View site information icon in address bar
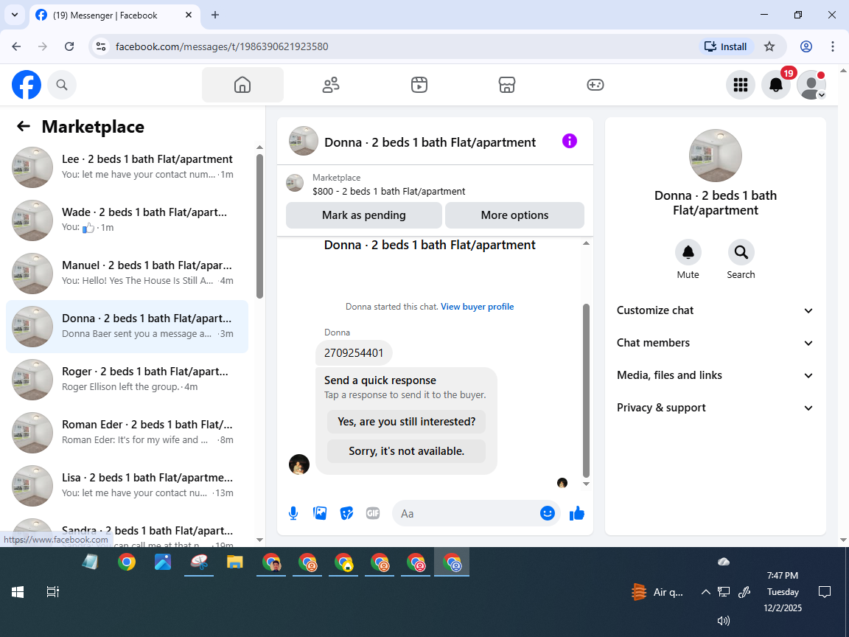 pos(101,46)
